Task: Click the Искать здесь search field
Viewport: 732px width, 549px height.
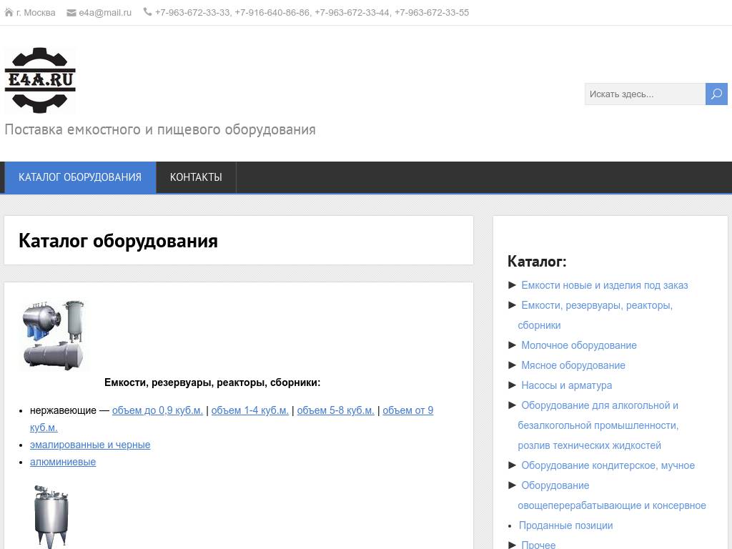Action: [x=643, y=94]
